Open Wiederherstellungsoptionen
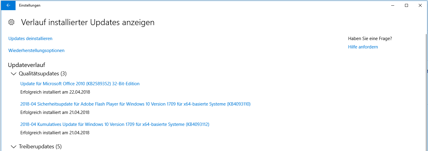Image resolution: width=428 pixels, height=151 pixels. tap(36, 51)
